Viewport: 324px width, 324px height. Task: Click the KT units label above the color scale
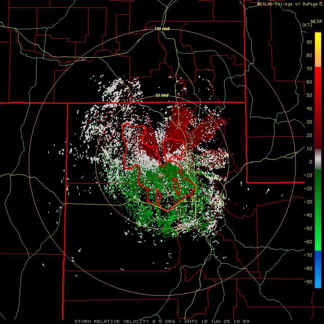pyautogui.click(x=307, y=25)
